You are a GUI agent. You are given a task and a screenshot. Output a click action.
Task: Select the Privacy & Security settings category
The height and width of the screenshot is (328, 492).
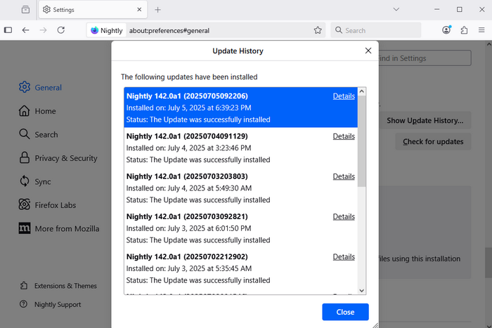click(66, 158)
